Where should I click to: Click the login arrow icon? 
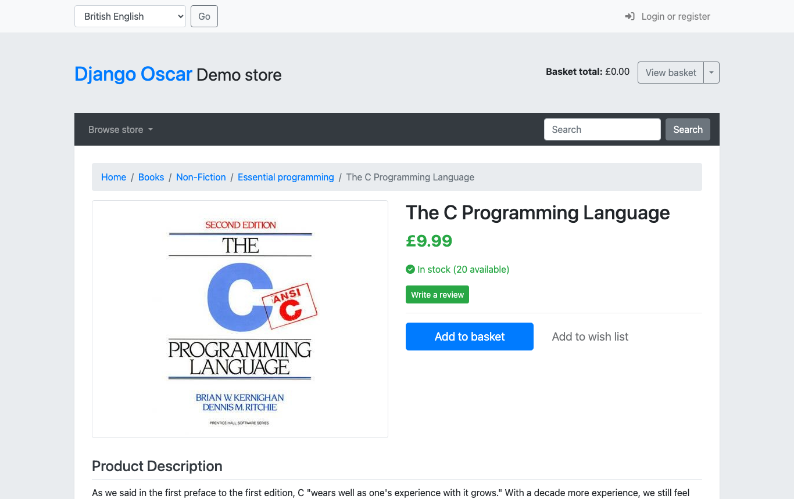[x=630, y=16]
